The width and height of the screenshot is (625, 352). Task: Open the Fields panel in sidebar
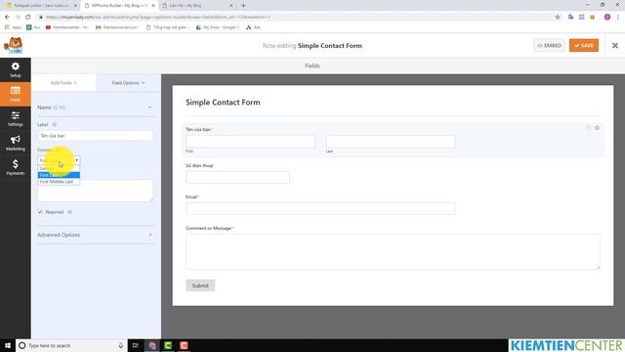pos(16,94)
